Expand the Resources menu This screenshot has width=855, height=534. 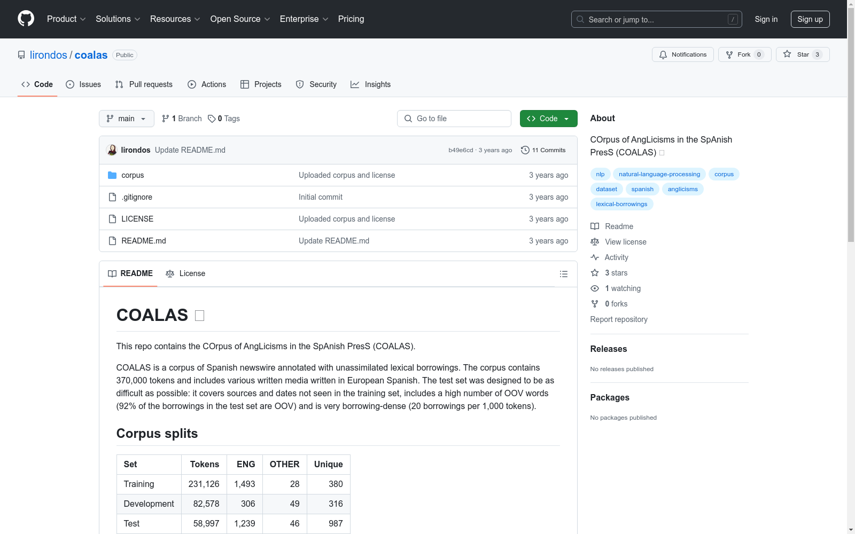click(175, 19)
